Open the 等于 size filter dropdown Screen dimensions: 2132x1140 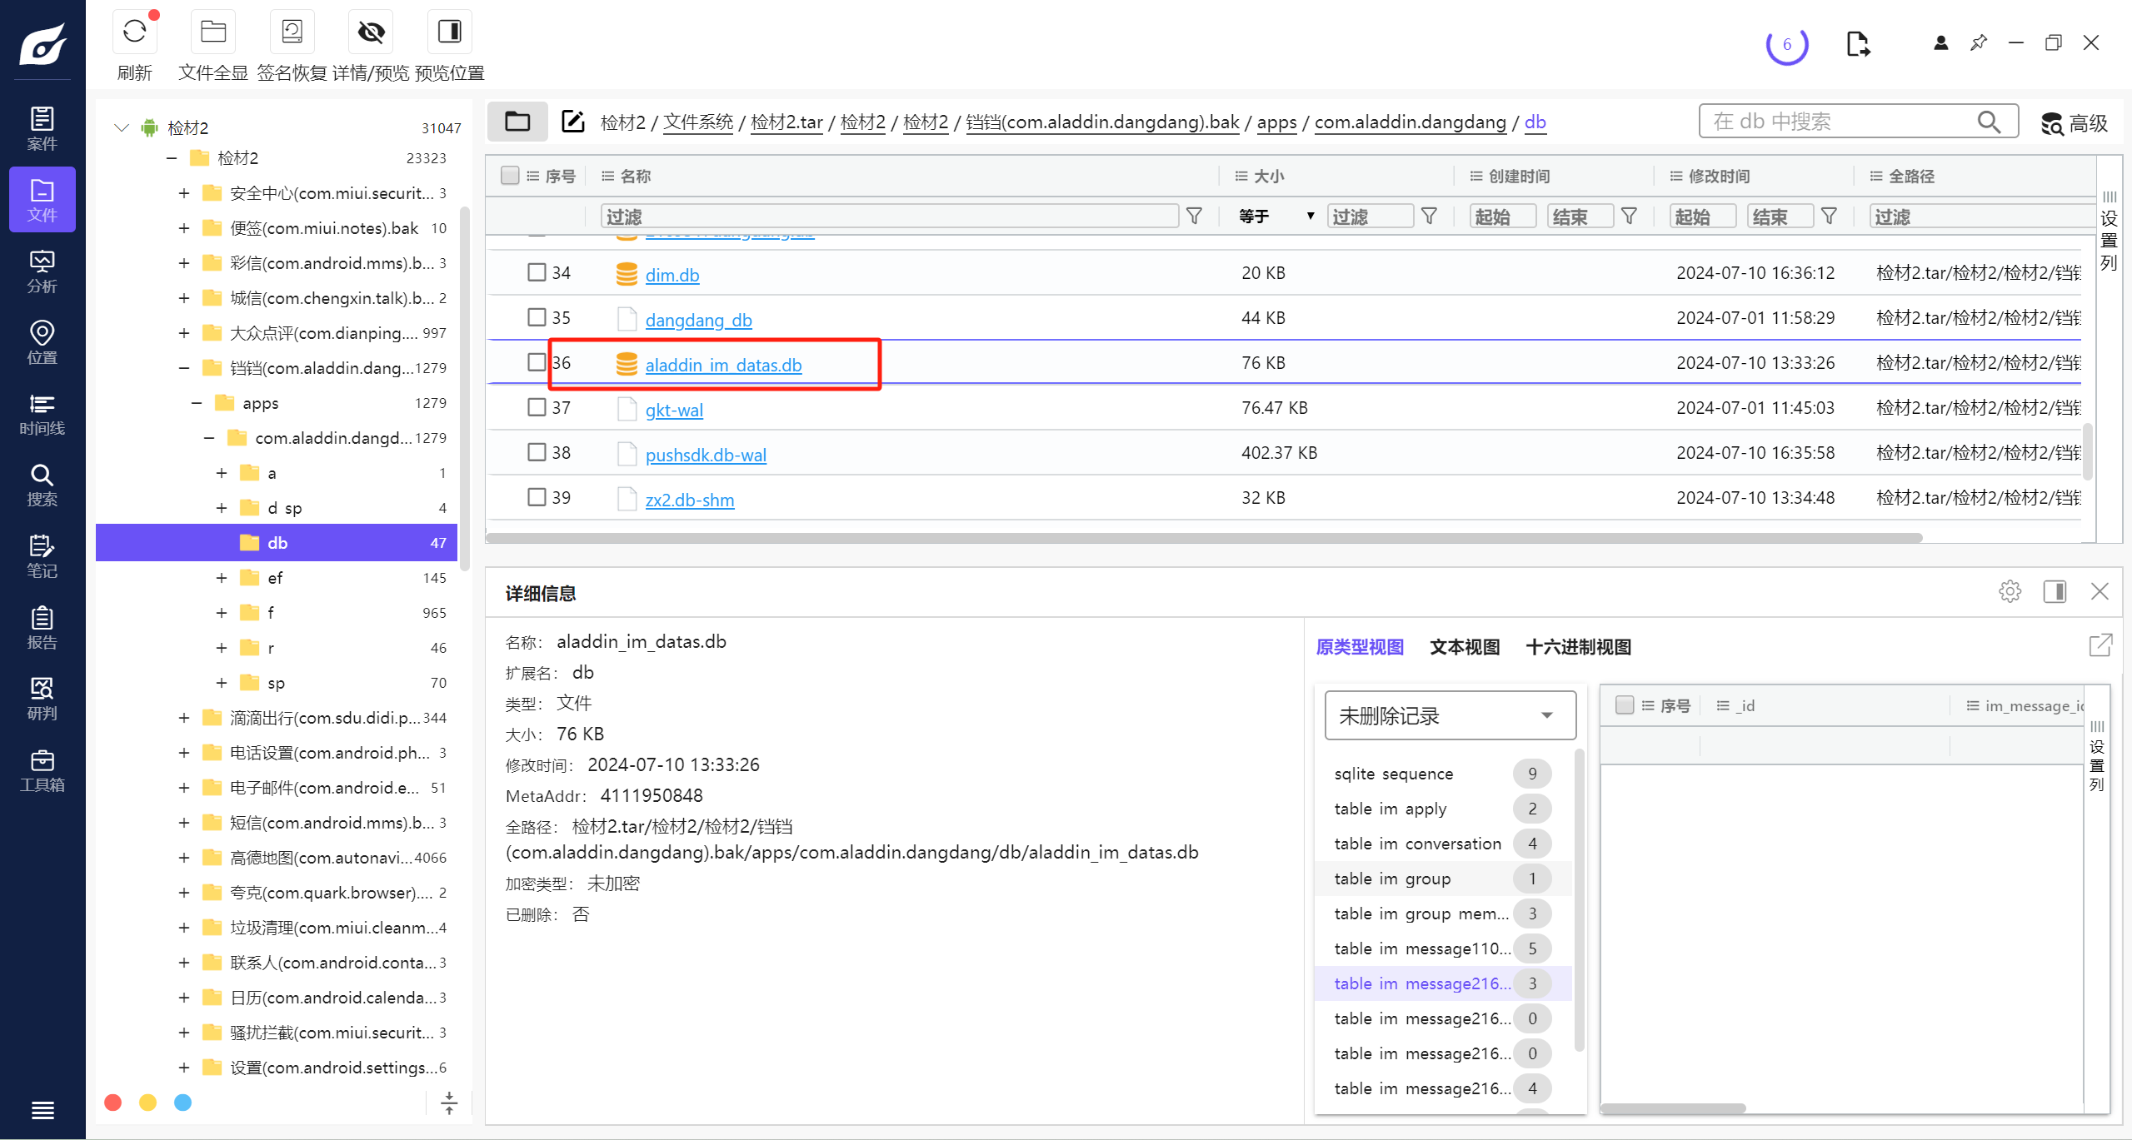pos(1275,217)
